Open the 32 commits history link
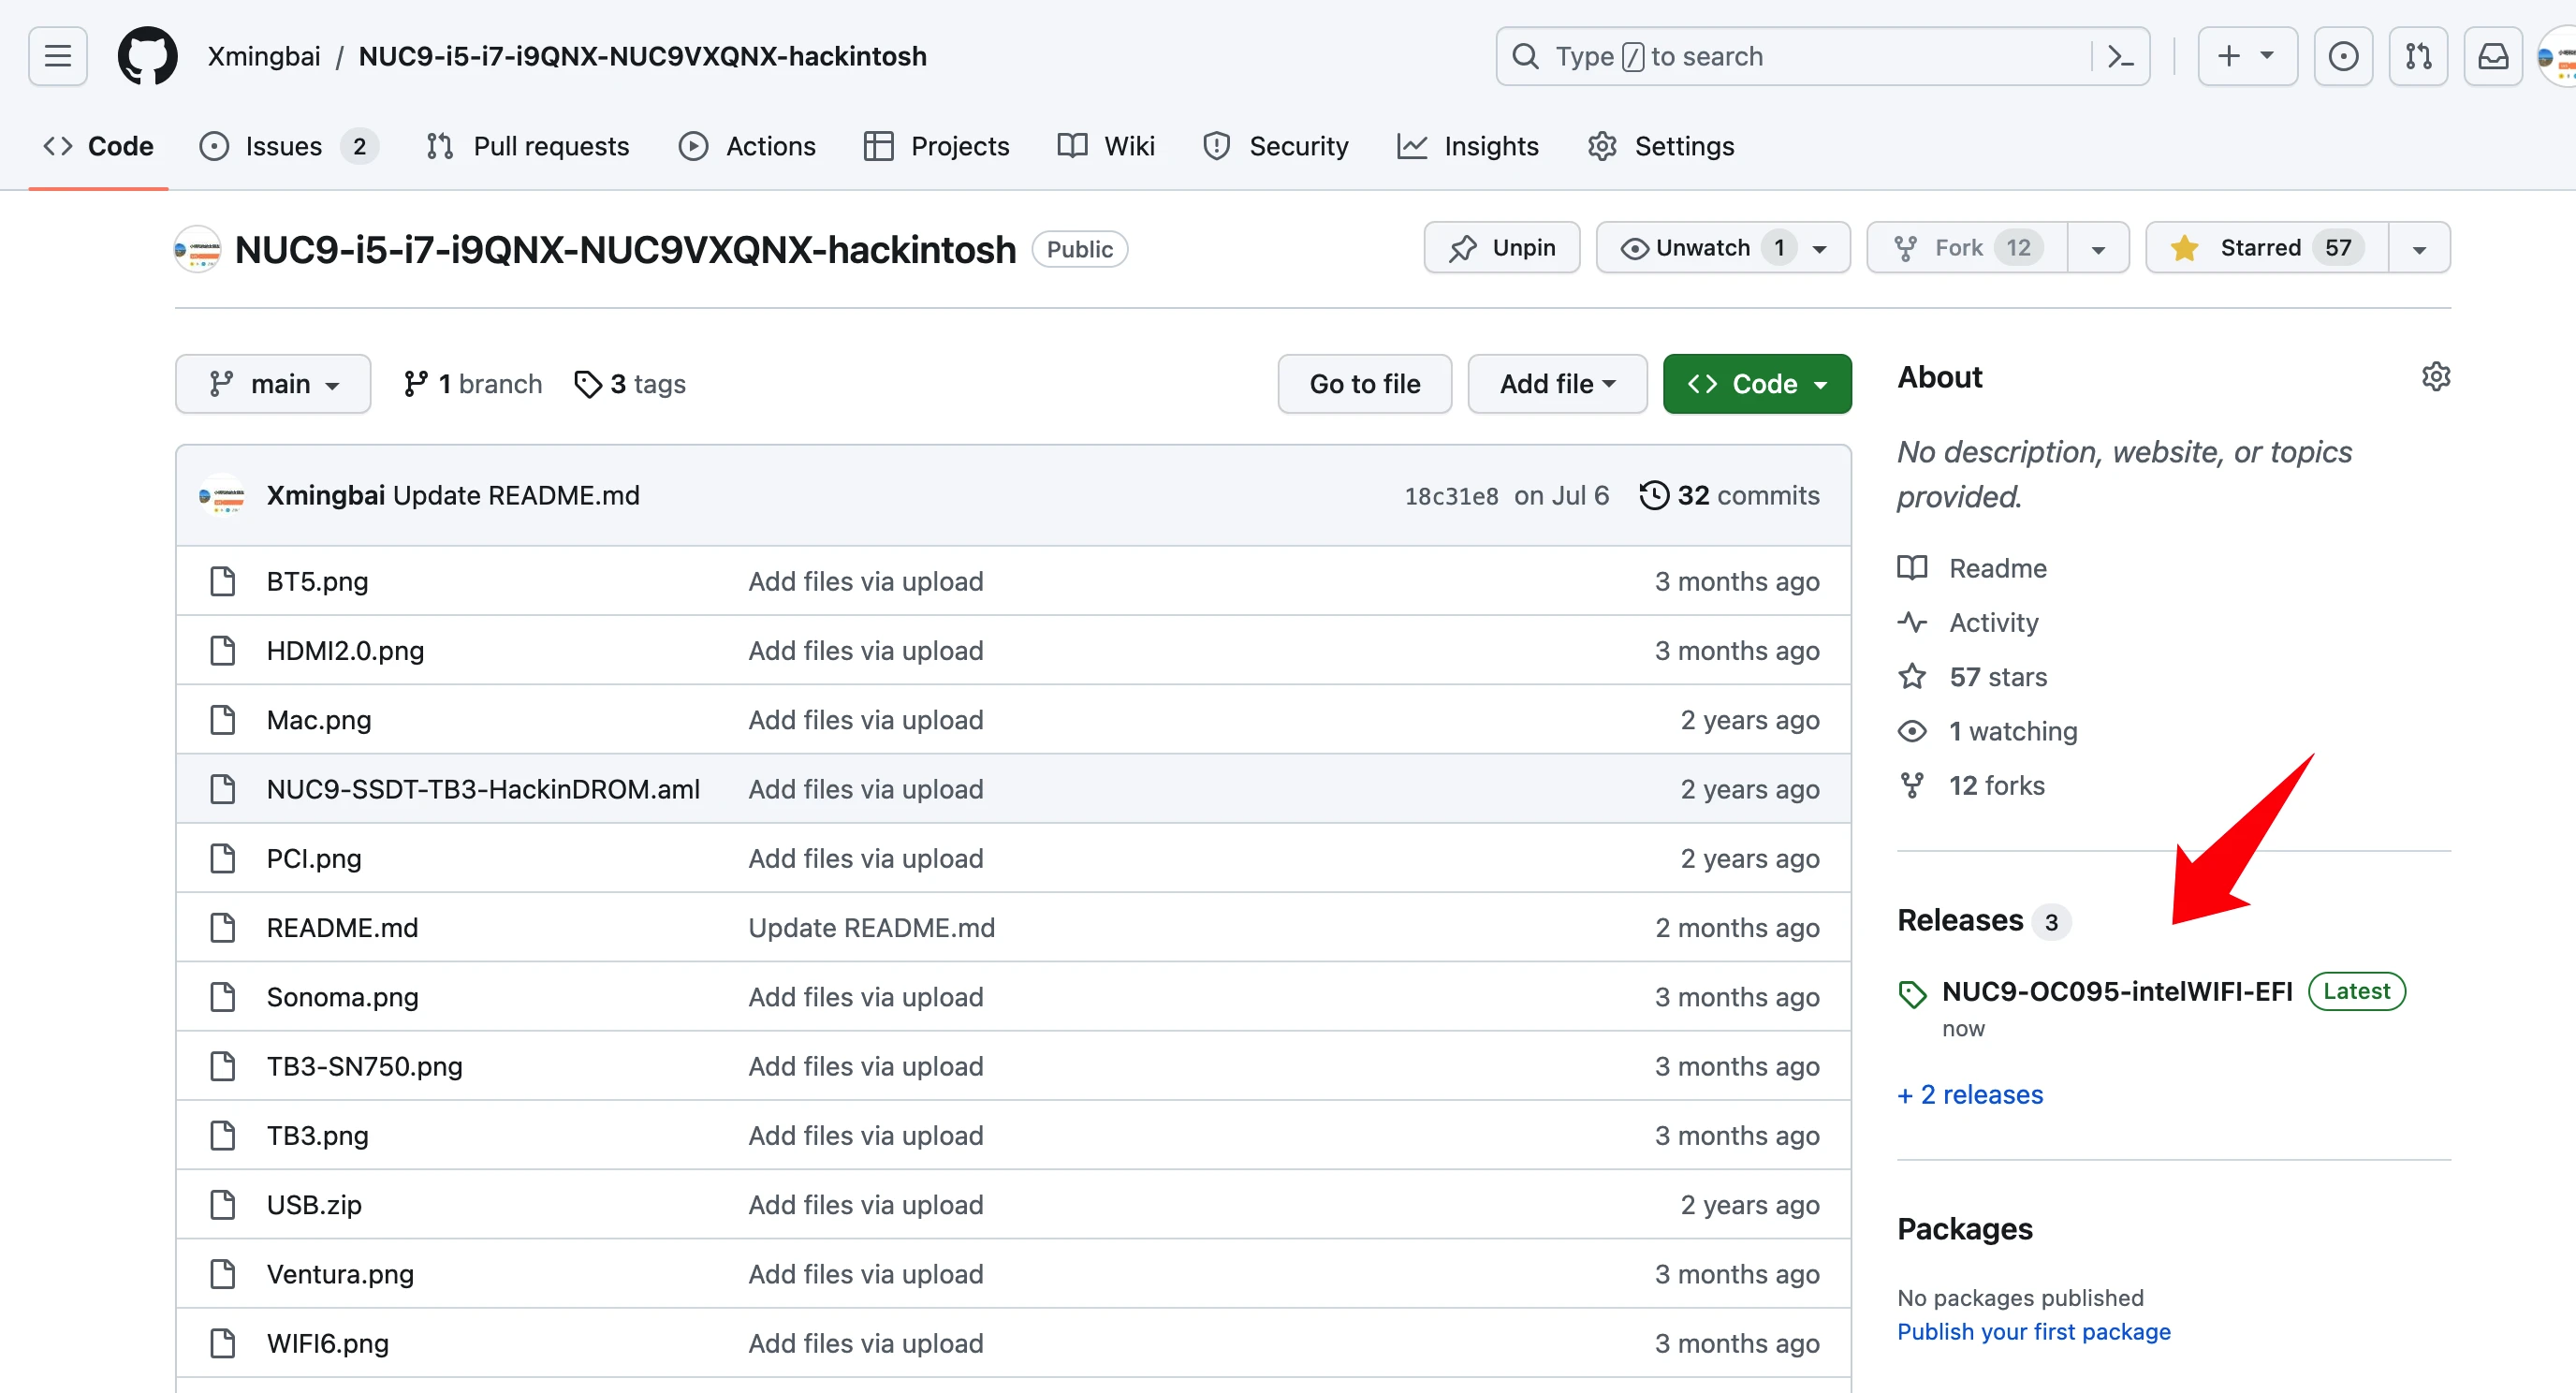This screenshot has height=1393, width=2576. 1729,495
